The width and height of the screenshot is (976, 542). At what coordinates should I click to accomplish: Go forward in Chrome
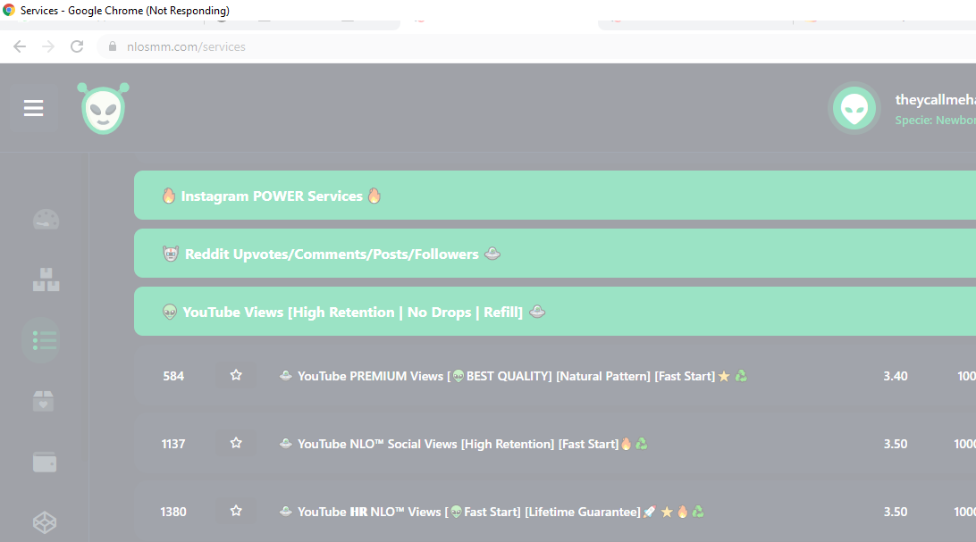pos(48,46)
